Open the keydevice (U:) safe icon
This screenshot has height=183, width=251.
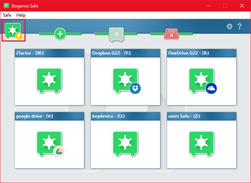tap(125, 143)
